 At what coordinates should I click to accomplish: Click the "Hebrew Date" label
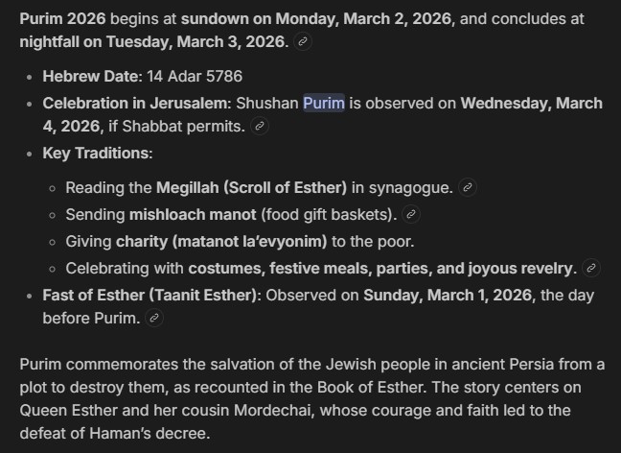[x=92, y=75]
